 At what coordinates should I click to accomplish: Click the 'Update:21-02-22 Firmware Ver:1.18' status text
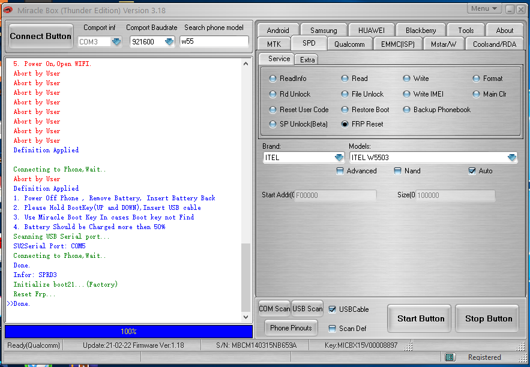[x=133, y=345]
